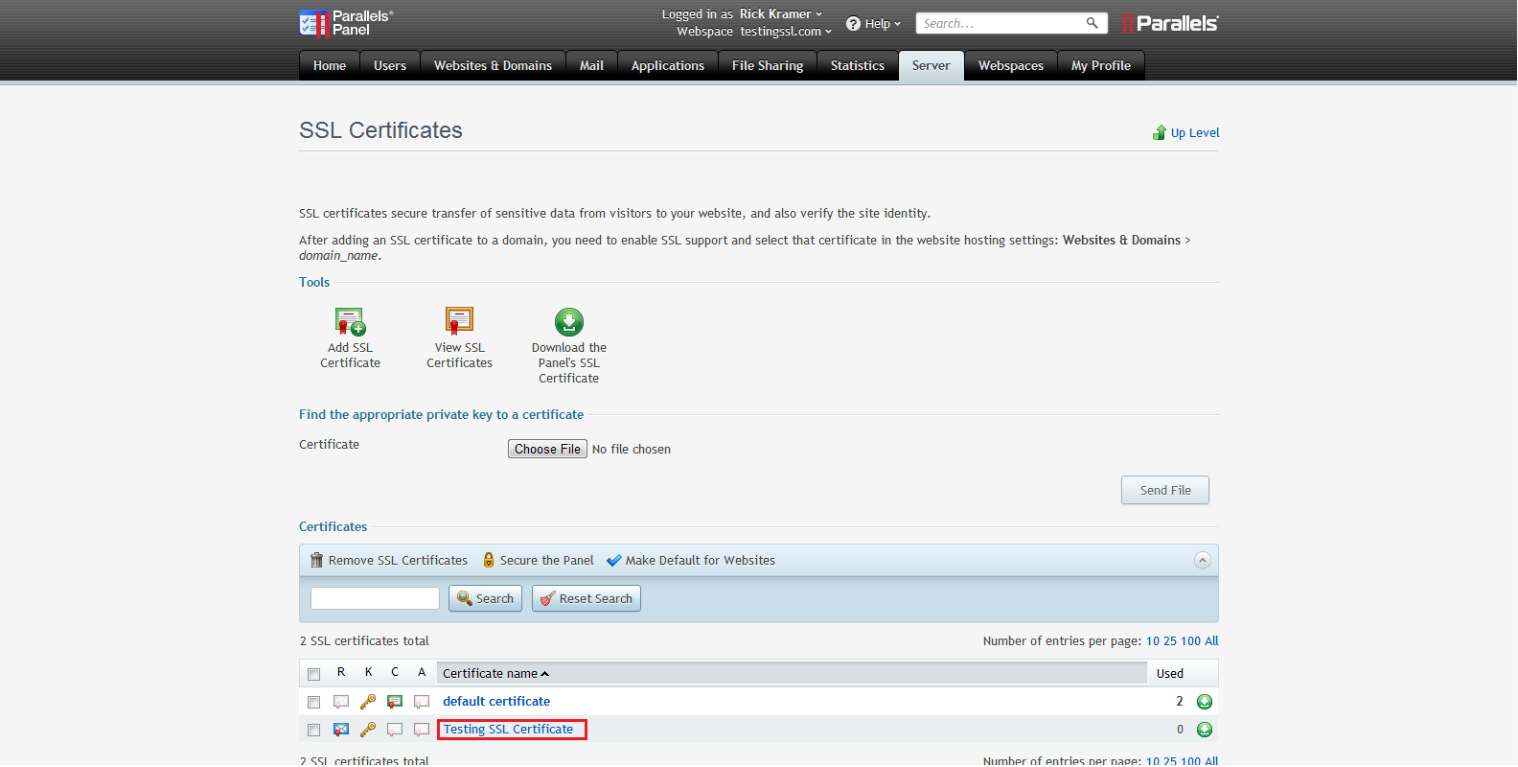Click the Remove SSL Certificates trash icon
The image size is (1518, 767).
[x=316, y=560]
